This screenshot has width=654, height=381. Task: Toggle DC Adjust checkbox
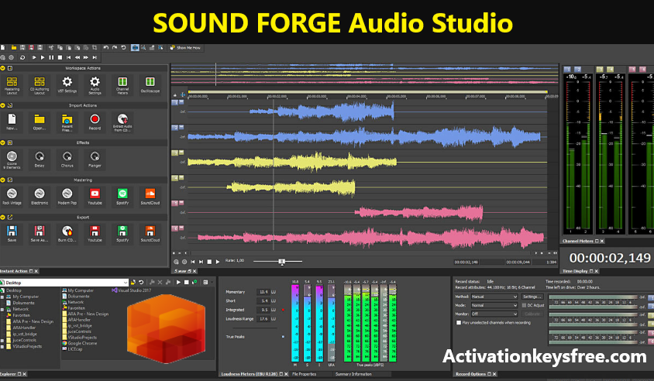[x=525, y=305]
